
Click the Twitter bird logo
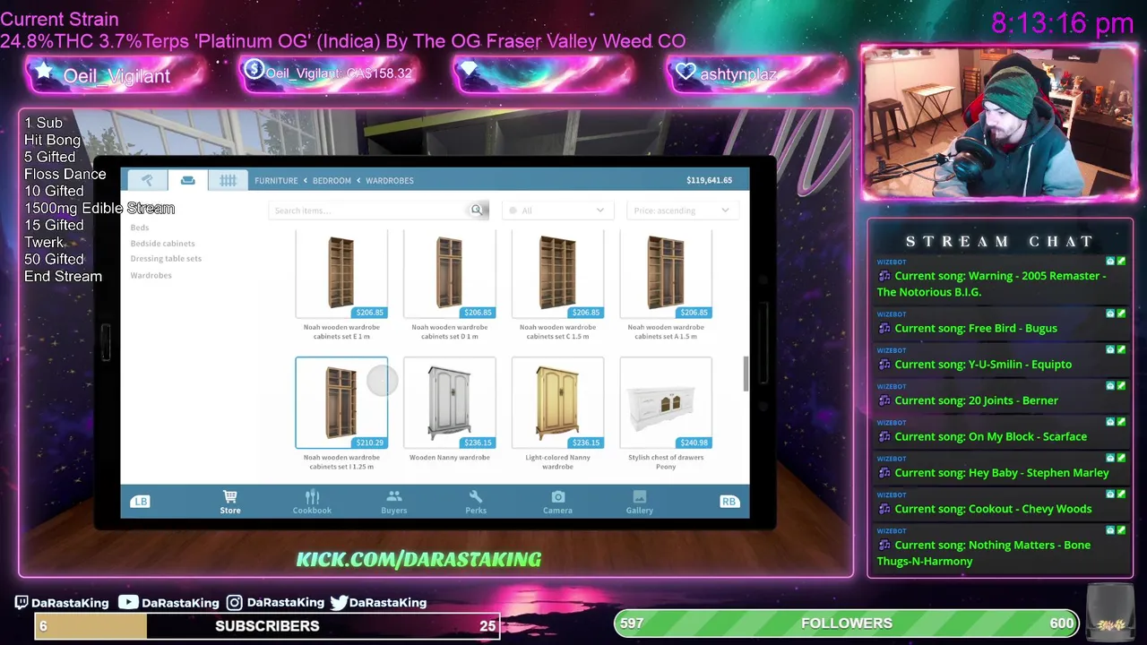(x=339, y=603)
